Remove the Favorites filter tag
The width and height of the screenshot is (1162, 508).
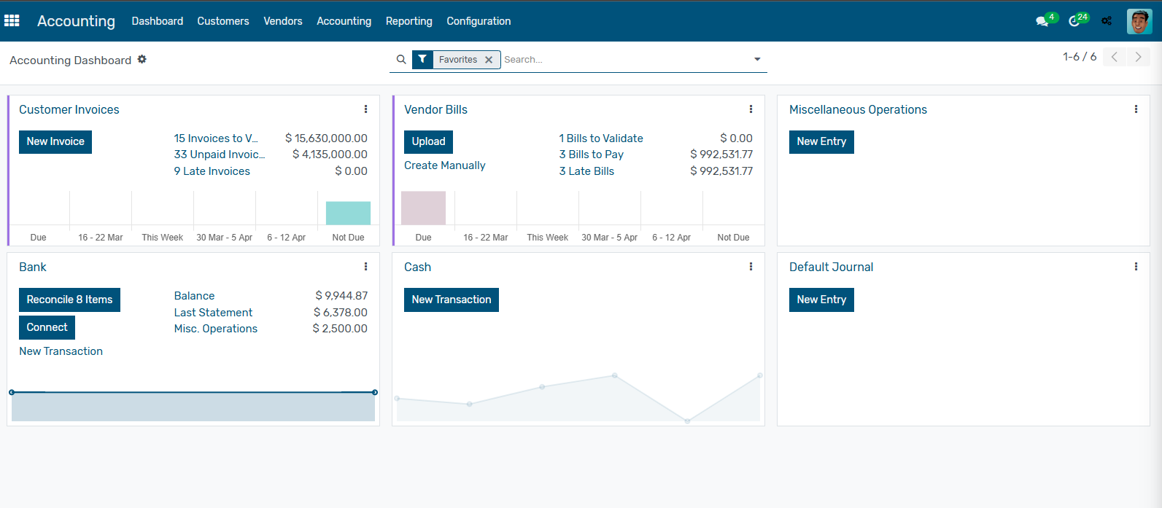coord(489,60)
